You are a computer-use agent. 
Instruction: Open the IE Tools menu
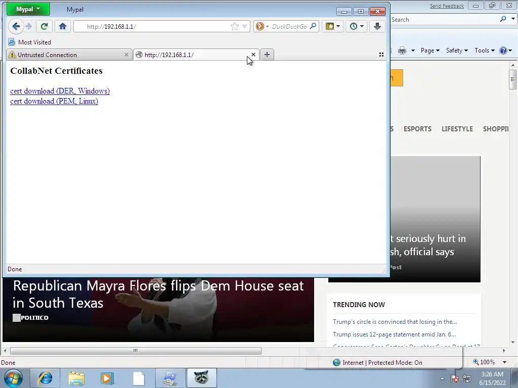(x=484, y=51)
